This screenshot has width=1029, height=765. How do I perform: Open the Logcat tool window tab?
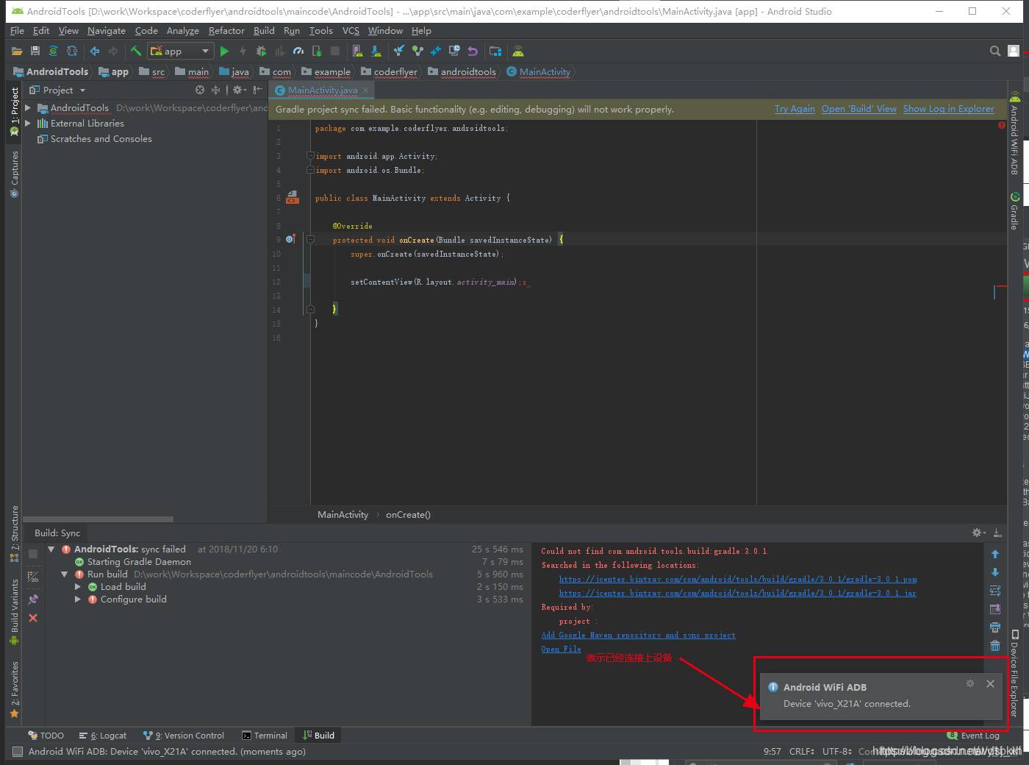(x=103, y=735)
